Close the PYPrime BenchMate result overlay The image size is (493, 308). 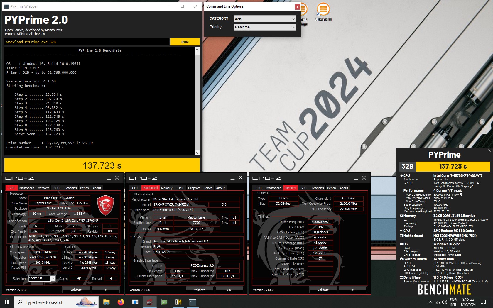coord(489,151)
